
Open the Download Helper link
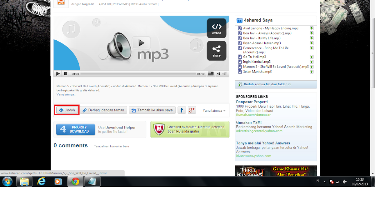click(x=121, y=128)
